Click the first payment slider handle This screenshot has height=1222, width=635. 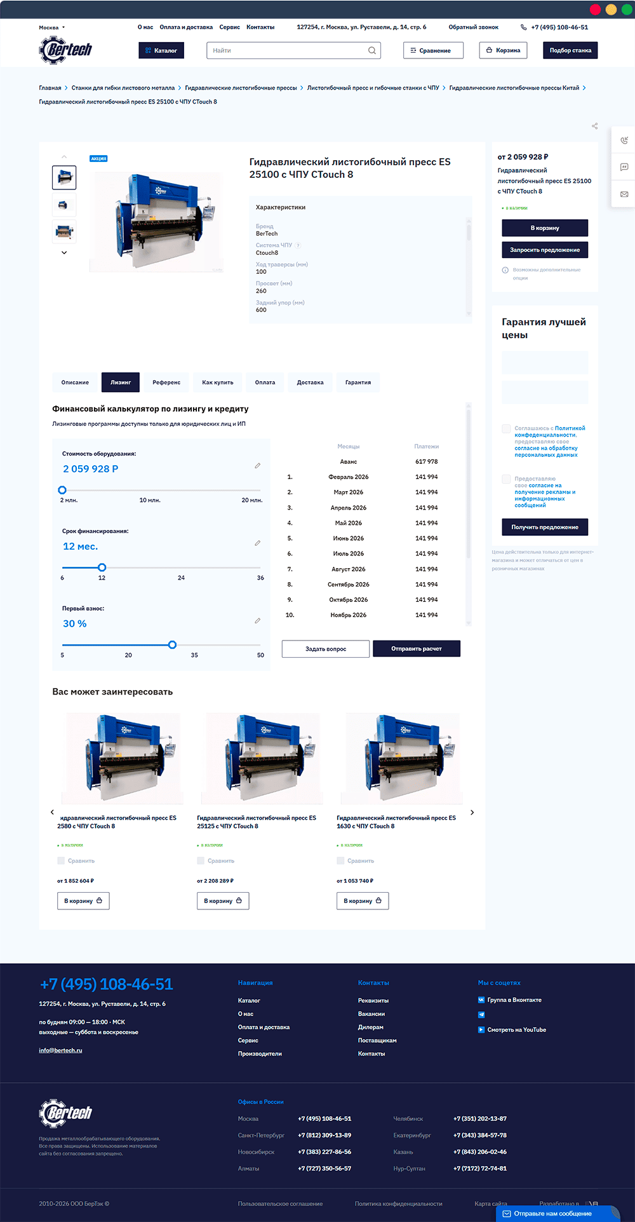(172, 644)
